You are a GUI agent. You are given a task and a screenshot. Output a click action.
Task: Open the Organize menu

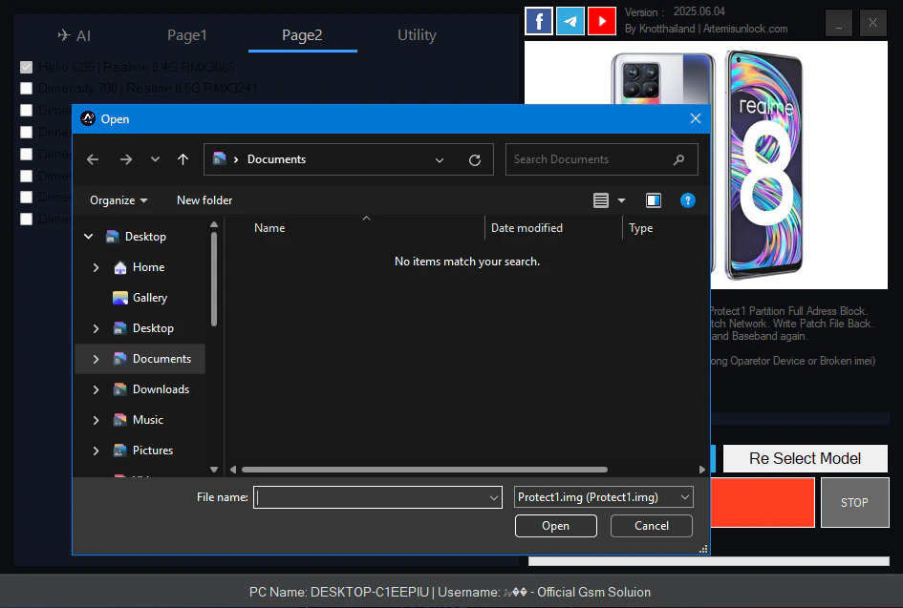118,200
